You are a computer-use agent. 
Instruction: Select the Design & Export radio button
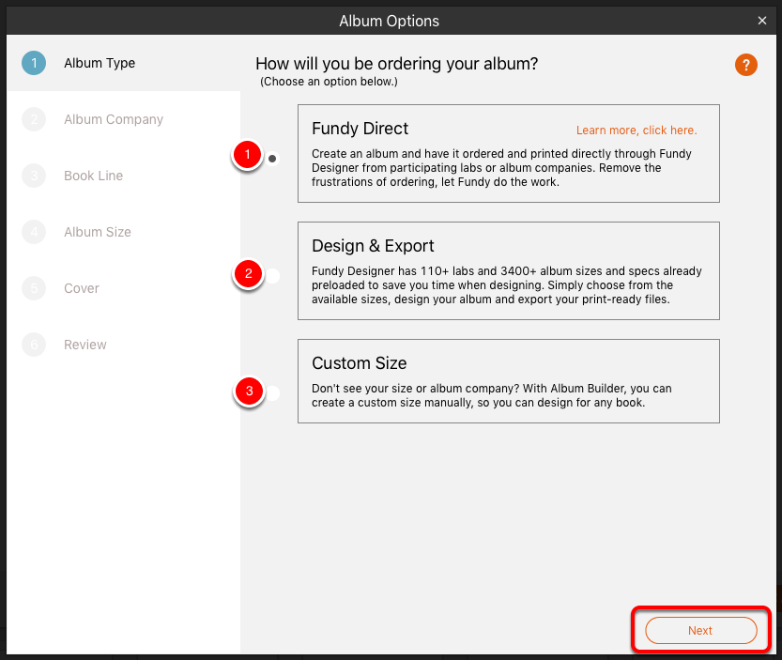point(272,276)
